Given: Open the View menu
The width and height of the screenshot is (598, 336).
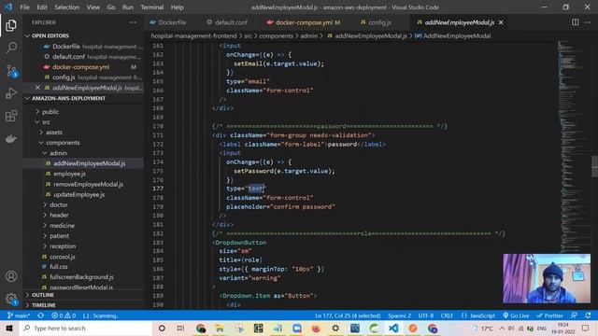Looking at the screenshot, I should click(93, 7).
